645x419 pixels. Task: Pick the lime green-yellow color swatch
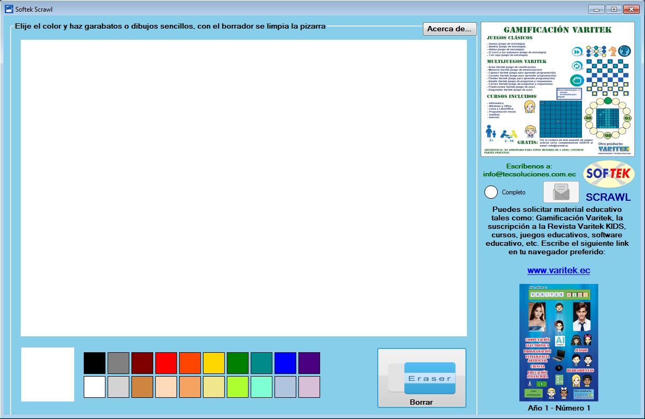tap(237, 387)
